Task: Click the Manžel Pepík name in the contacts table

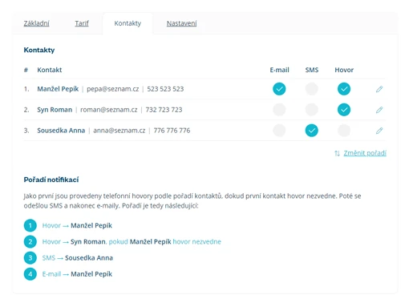Action: [58, 89]
